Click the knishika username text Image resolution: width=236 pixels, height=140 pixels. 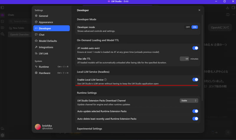point(47,126)
